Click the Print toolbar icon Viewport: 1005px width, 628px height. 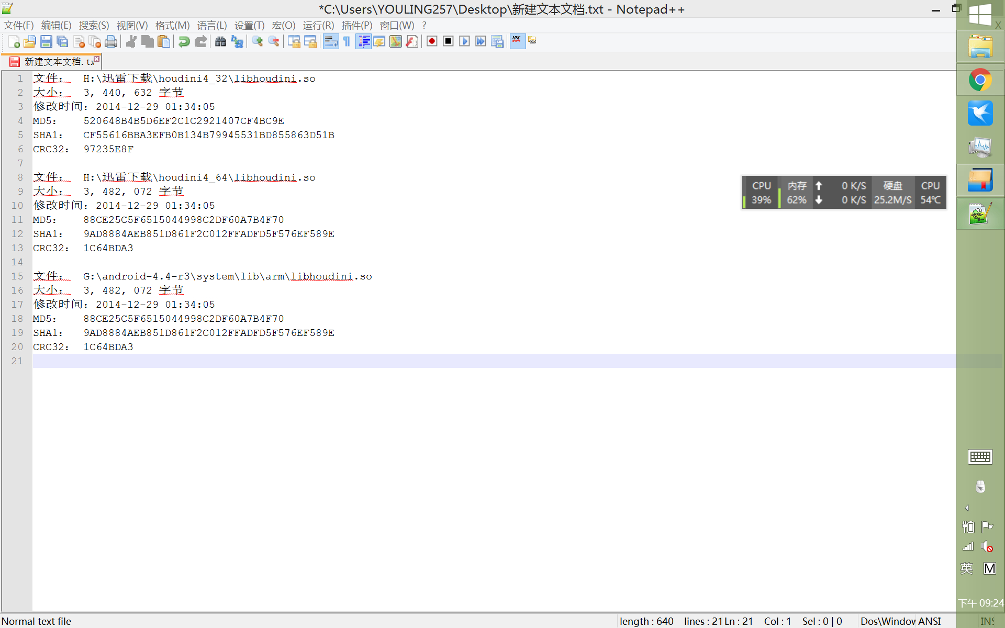tap(111, 41)
